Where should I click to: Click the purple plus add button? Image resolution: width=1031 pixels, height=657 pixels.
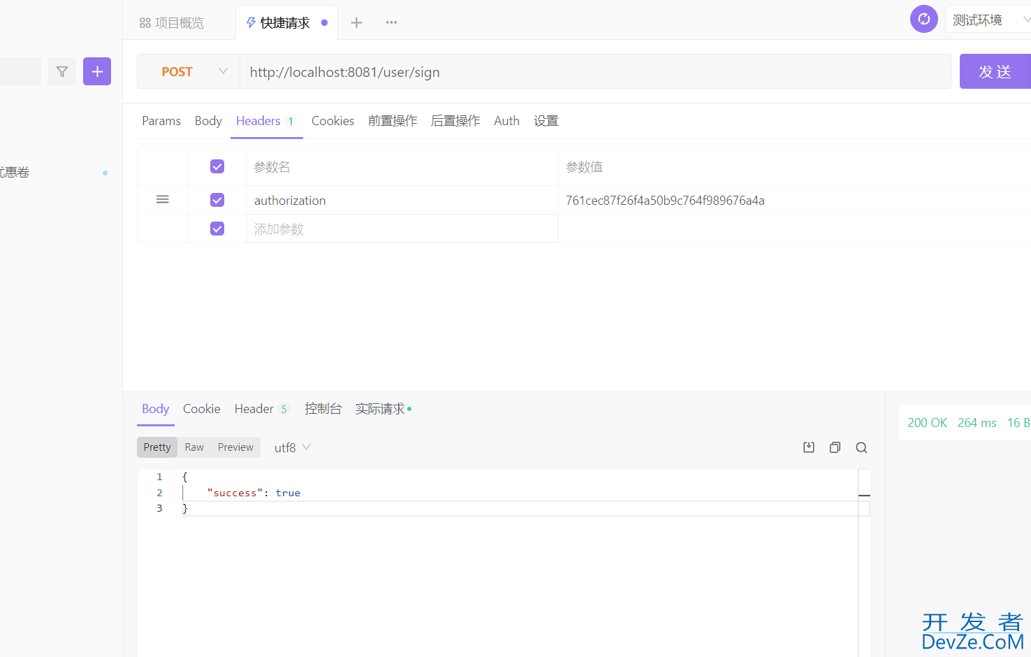tap(97, 71)
